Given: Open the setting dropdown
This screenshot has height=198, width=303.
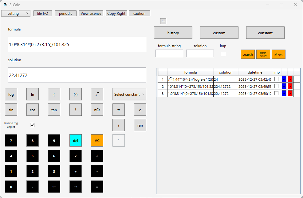Looking at the screenshot, I should coord(16,13).
